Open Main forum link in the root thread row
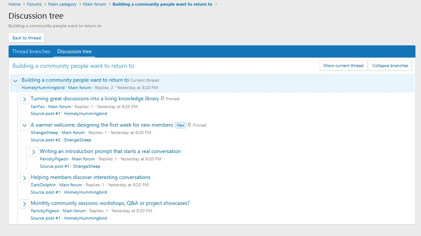Screen dimensions: 421x236 click(x=79, y=88)
